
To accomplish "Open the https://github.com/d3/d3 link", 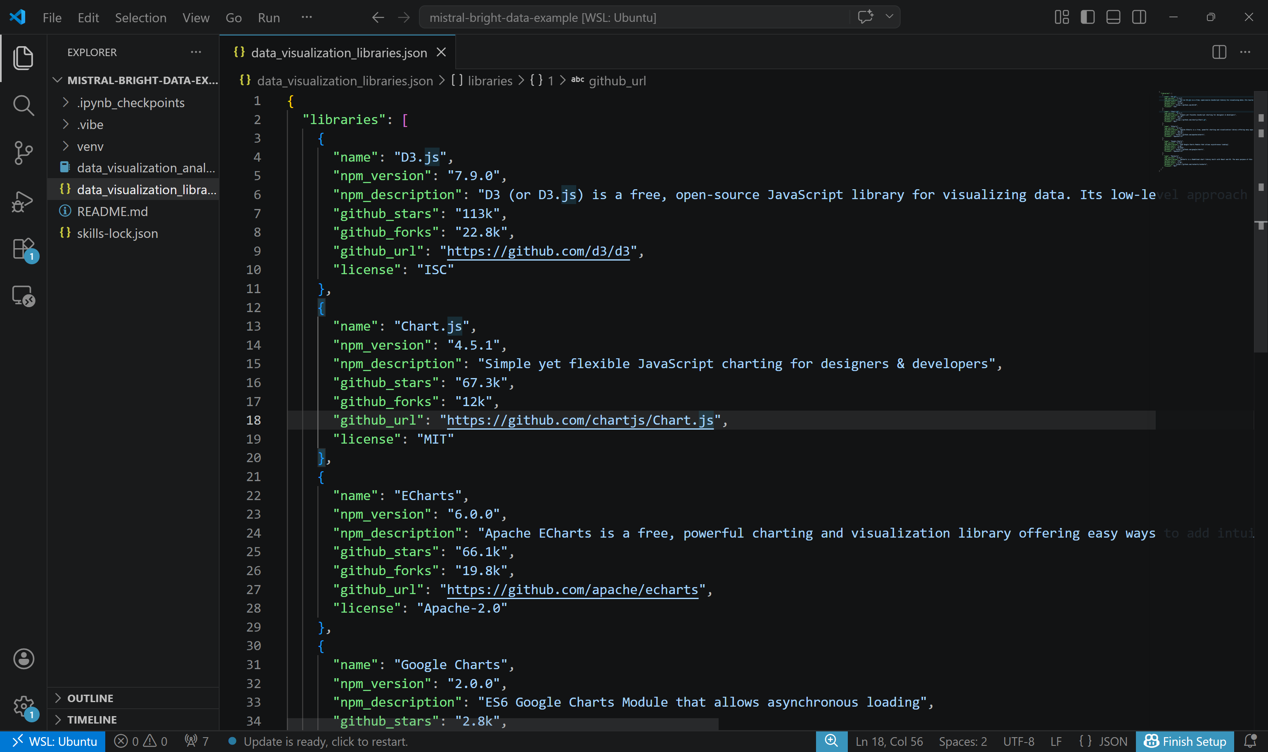I will pos(538,251).
